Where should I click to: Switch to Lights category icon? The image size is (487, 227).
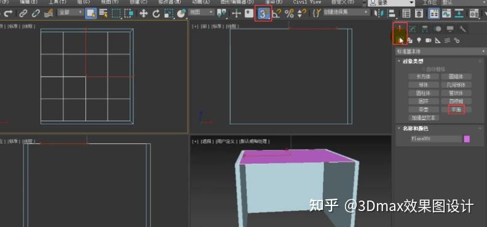click(419, 40)
